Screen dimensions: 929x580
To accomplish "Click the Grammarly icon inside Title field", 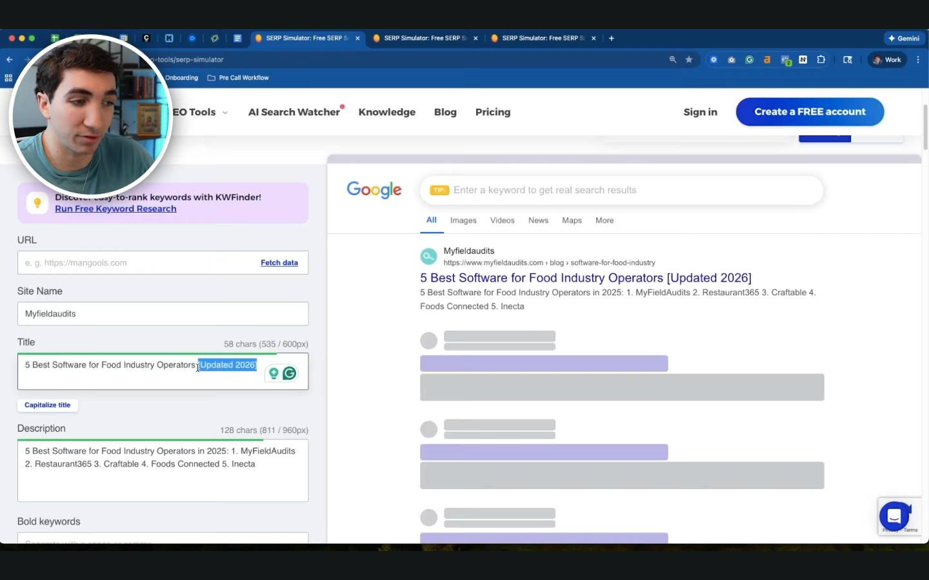I will point(289,373).
